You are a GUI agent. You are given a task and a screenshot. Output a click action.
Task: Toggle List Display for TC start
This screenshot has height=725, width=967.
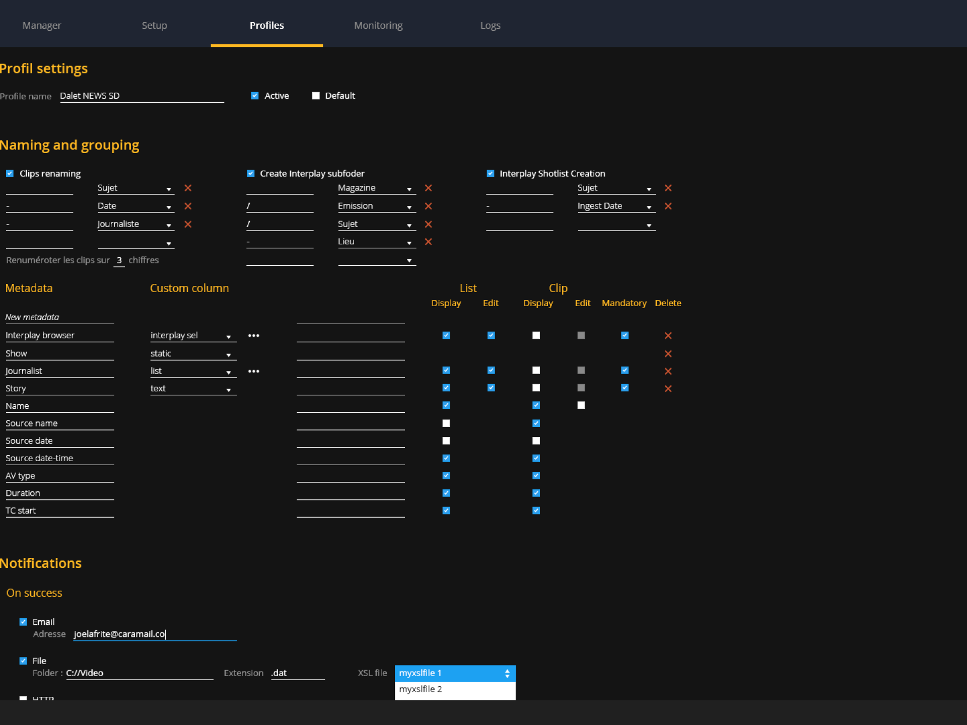446,511
